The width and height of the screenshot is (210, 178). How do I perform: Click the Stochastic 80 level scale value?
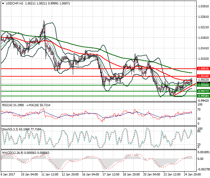199,131
